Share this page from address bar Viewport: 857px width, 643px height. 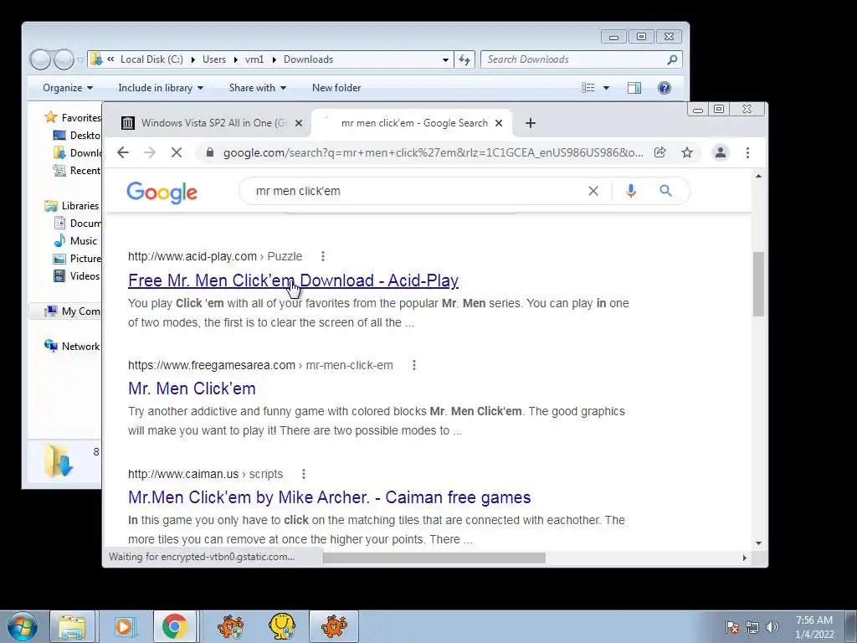(659, 152)
